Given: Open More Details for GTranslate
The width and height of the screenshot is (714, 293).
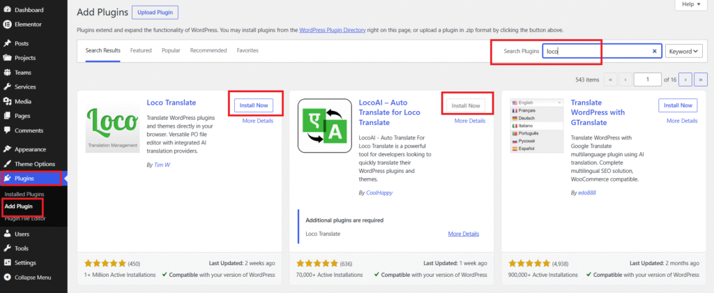Looking at the screenshot, I should tap(682, 121).
